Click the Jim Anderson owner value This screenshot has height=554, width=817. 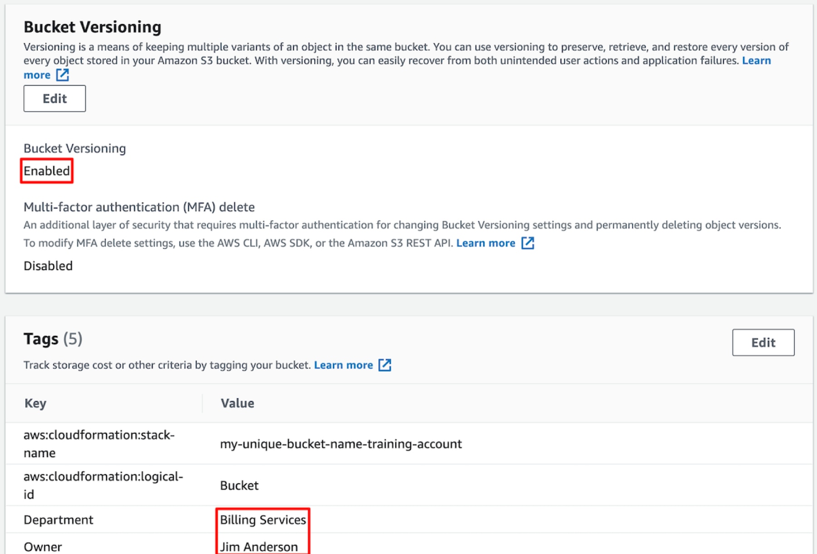pyautogui.click(x=259, y=546)
